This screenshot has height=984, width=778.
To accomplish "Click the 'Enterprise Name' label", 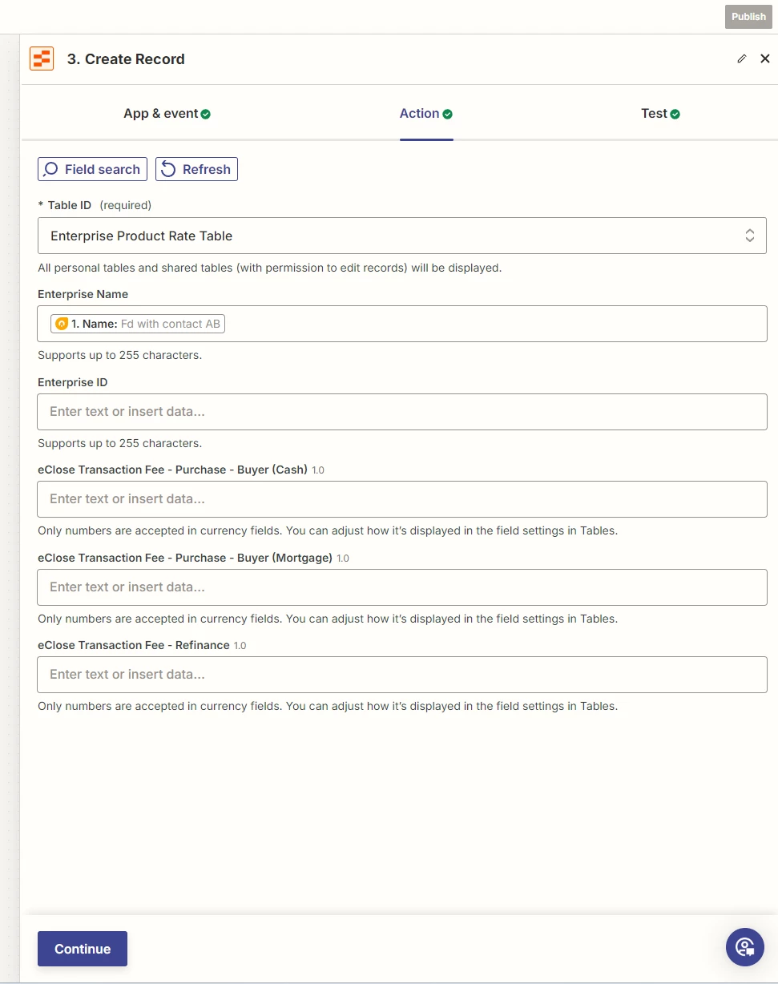I will (x=83, y=294).
